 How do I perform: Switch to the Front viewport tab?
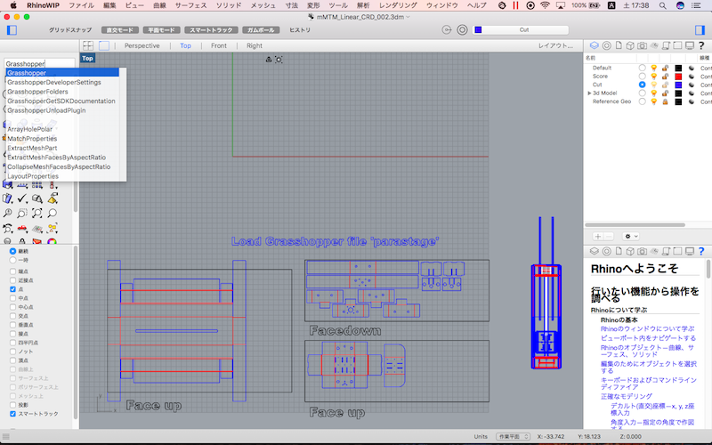(218, 45)
